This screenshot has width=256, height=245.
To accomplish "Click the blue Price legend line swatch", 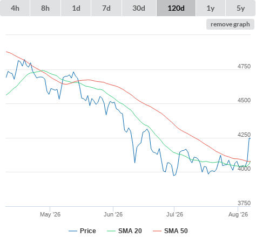I will tap(73, 231).
